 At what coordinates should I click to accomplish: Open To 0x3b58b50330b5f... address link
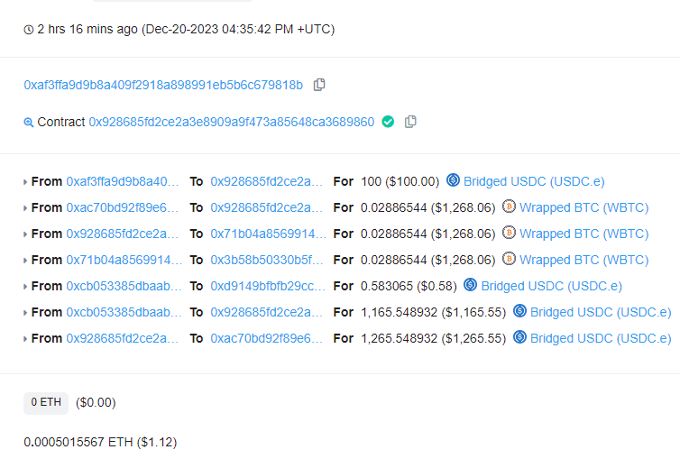[267, 260]
